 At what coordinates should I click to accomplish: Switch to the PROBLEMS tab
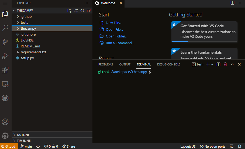click(x=106, y=64)
